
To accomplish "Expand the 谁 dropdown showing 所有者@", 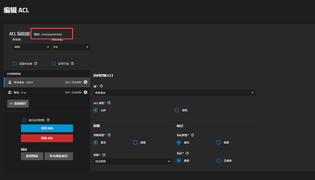I will [x=174, y=93].
